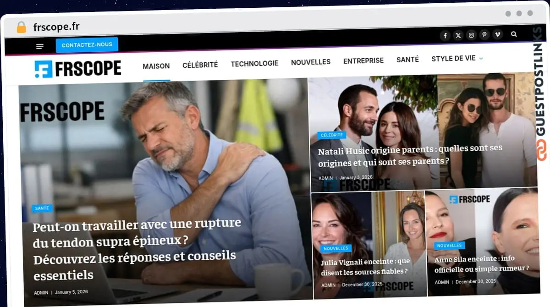Click the Contactez-Nous button
This screenshot has height=307, width=550.
[x=87, y=45]
